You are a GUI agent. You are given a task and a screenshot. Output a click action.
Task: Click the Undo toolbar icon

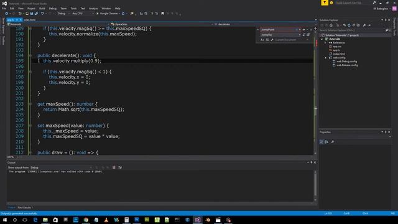click(x=42, y=14)
